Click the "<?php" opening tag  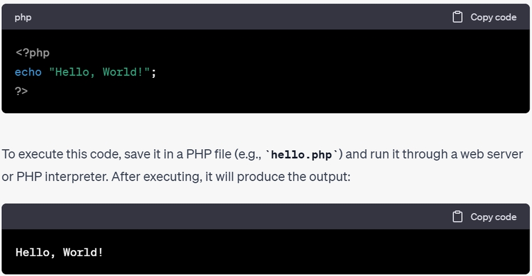(x=33, y=52)
